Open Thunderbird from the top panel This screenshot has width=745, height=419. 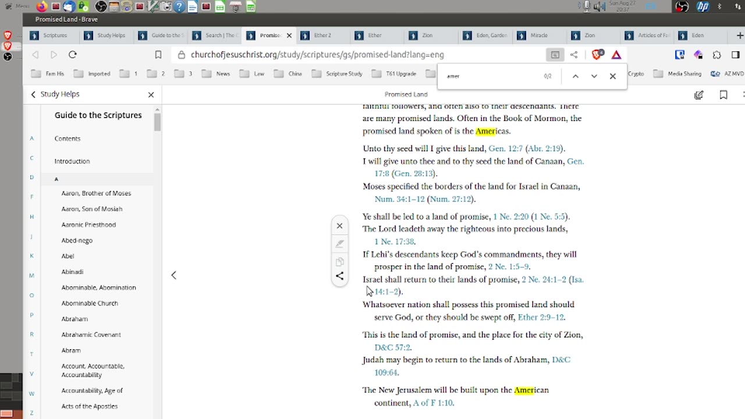(x=69, y=7)
